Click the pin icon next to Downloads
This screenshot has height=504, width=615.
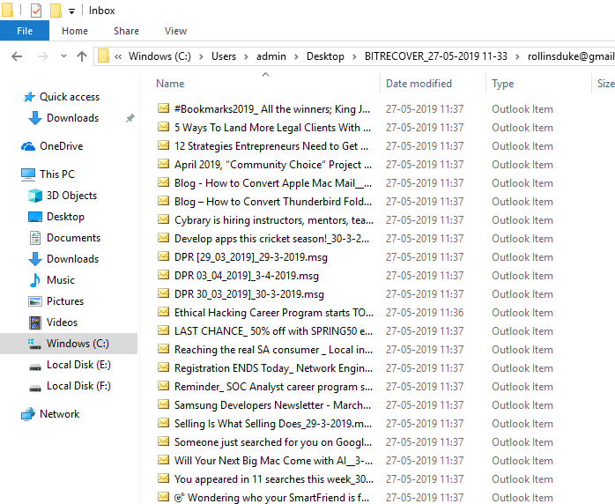pos(130,118)
